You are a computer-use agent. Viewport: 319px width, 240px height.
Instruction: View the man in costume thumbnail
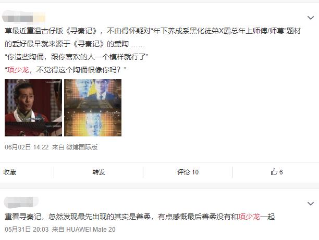pos(33,108)
